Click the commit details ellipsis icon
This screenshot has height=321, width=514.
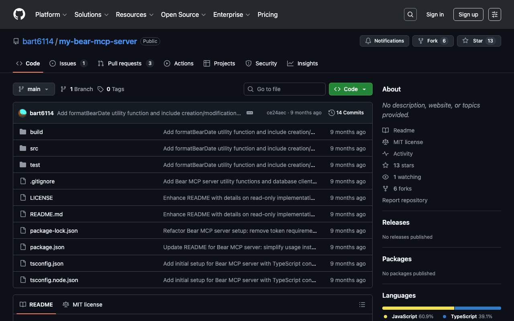pos(250,113)
